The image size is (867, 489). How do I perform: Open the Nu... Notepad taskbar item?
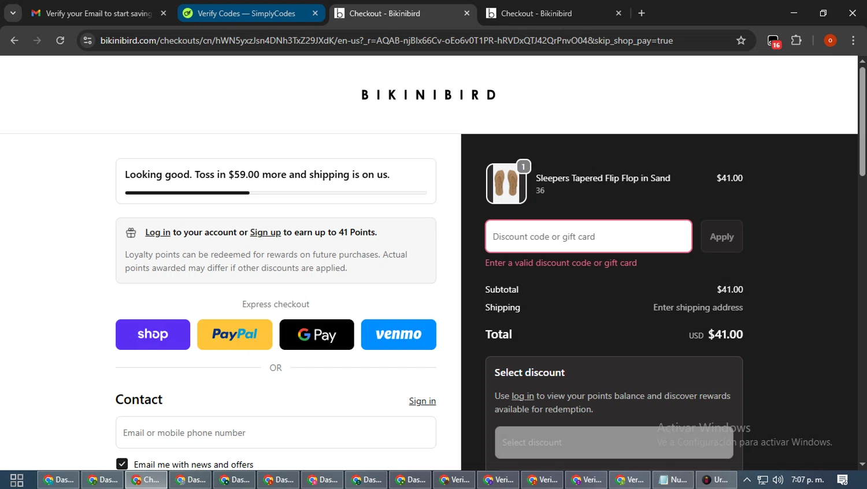point(673,480)
